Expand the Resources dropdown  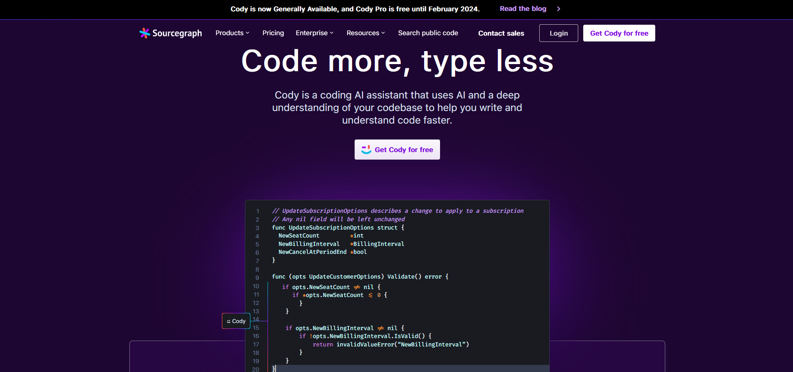[366, 33]
